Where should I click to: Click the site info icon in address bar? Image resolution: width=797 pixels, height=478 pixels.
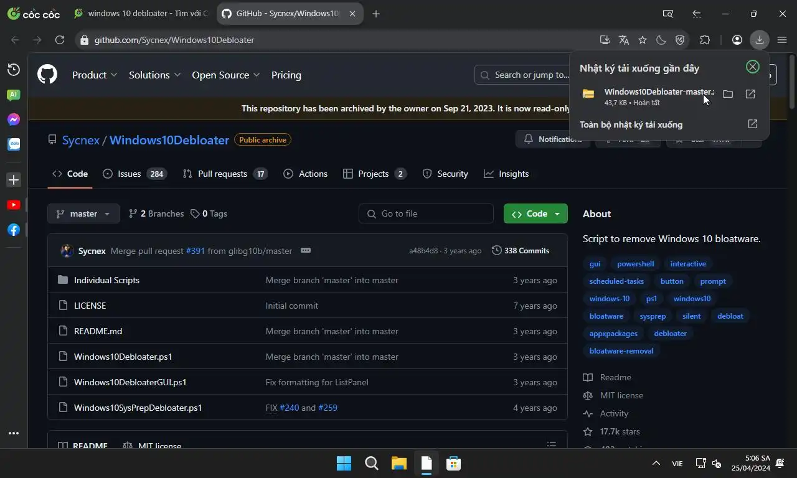click(85, 40)
